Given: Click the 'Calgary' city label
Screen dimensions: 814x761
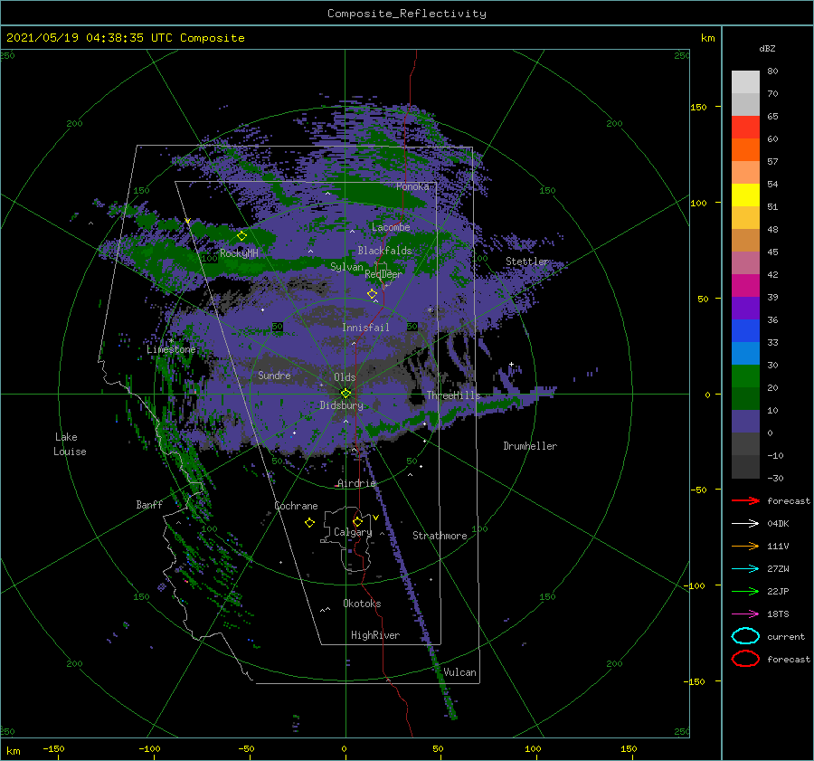Looking at the screenshot, I should click(x=353, y=532).
